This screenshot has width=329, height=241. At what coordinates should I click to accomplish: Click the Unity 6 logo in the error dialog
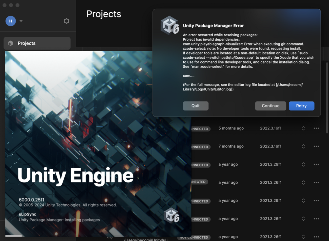coord(170,25)
